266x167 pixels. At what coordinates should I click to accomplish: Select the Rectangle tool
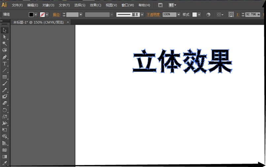pos(5,77)
